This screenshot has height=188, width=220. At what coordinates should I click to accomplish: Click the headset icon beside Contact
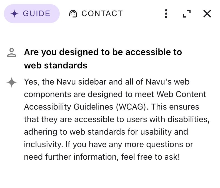coord(73,14)
